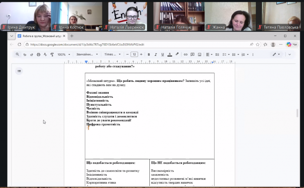Viewport: 304px width, 188px height.
Task: Toggle bold formatting
Action: 149,55
